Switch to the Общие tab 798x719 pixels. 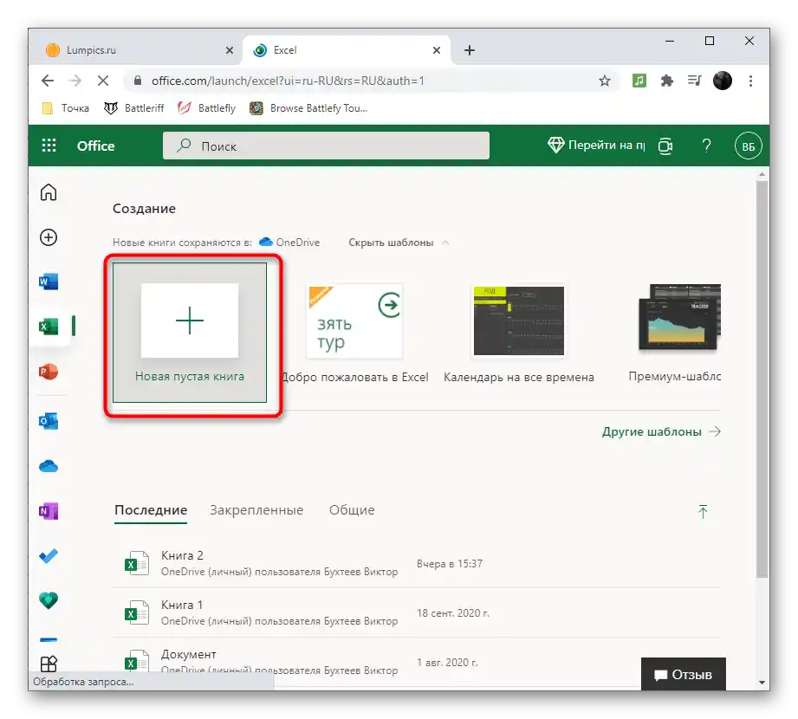pyautogui.click(x=352, y=510)
